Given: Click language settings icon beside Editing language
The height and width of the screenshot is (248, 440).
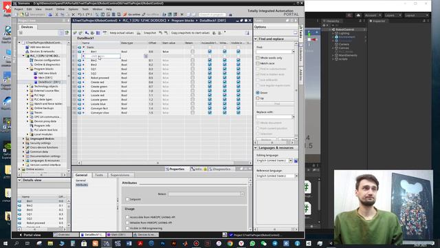Looking at the screenshot, I should point(296,161).
